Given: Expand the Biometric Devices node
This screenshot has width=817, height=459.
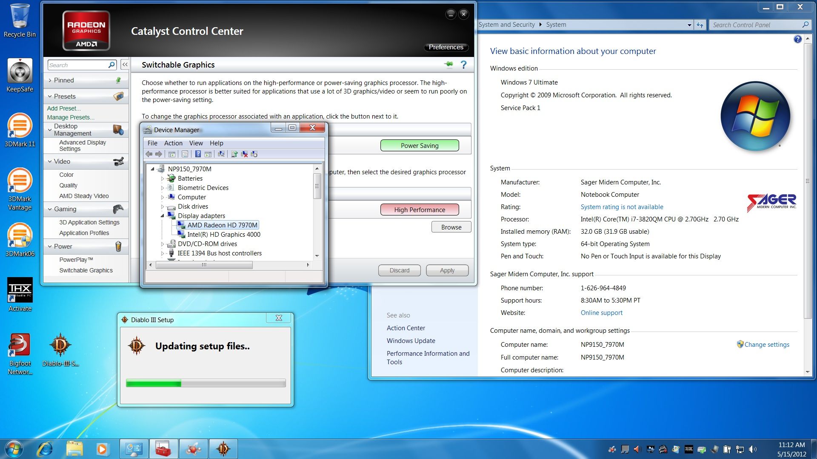Looking at the screenshot, I should click(x=162, y=188).
